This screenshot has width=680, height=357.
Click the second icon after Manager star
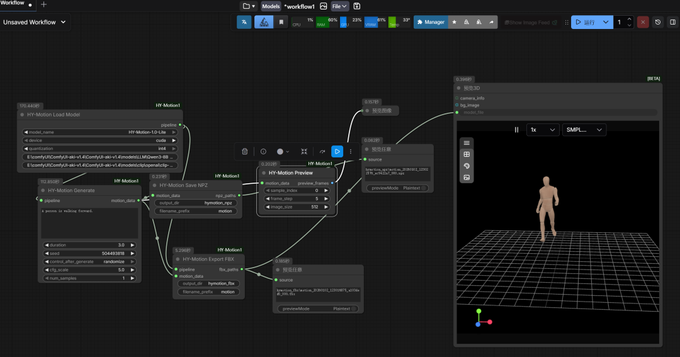467,22
